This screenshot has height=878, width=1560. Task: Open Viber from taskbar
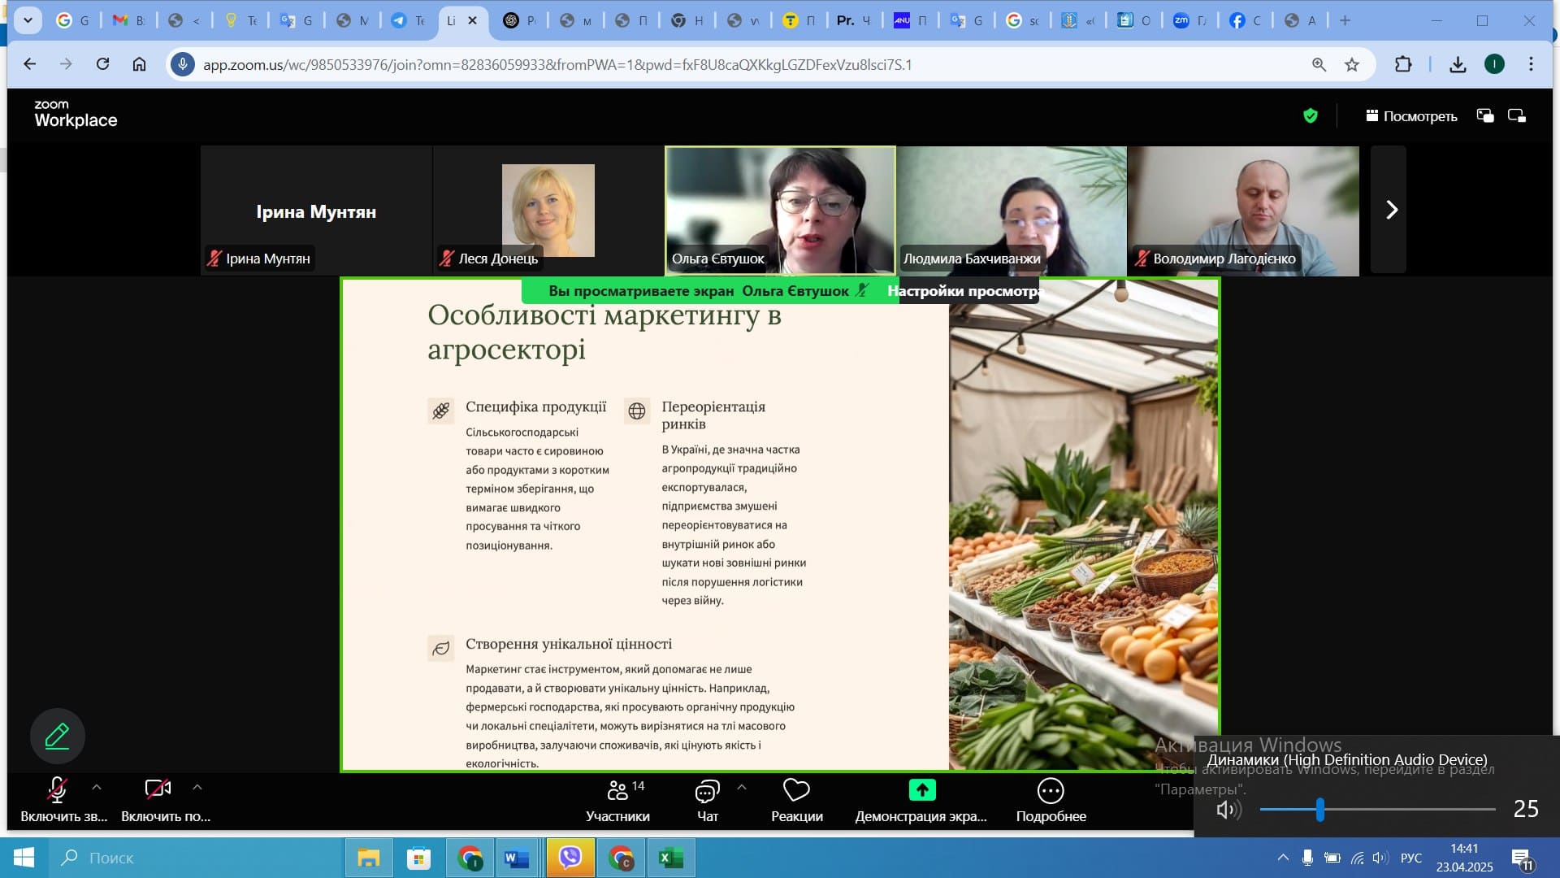[x=570, y=858]
